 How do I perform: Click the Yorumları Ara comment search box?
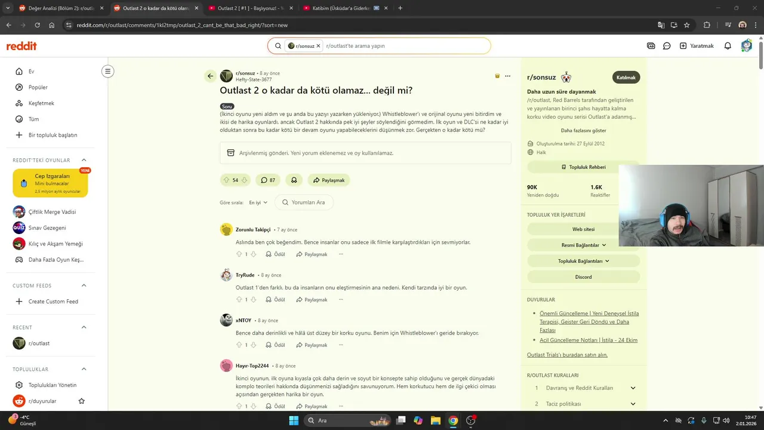pyautogui.click(x=304, y=202)
